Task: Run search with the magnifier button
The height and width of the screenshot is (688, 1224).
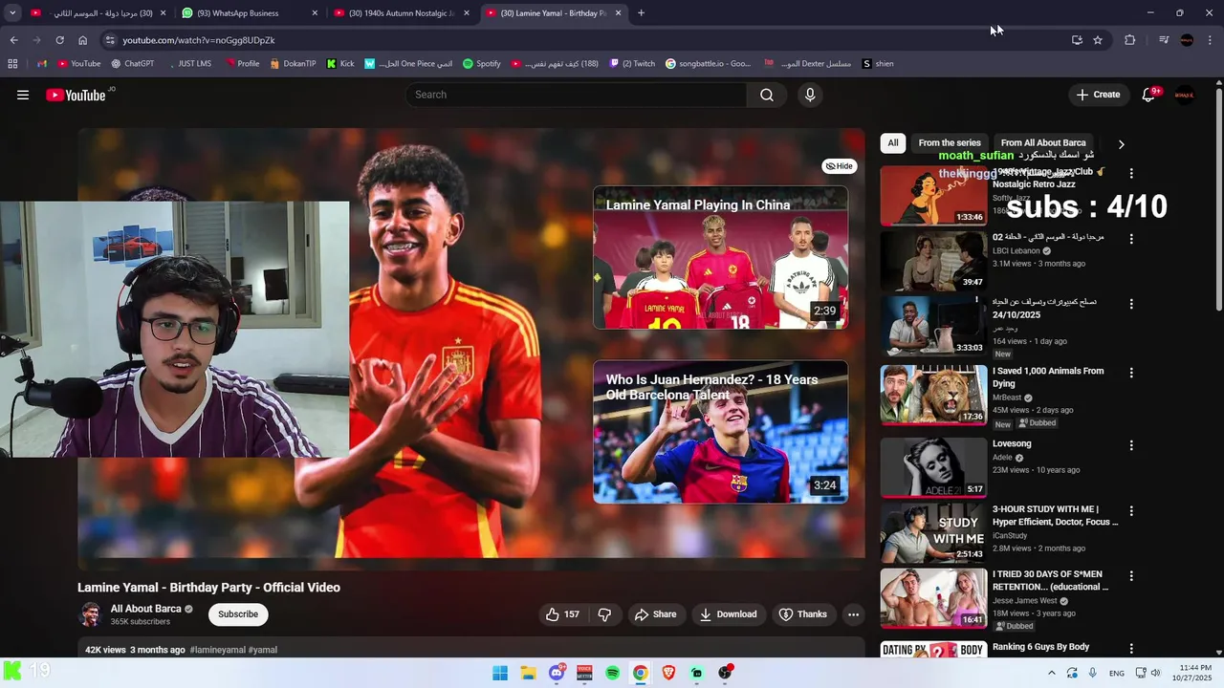Action: pos(767,95)
